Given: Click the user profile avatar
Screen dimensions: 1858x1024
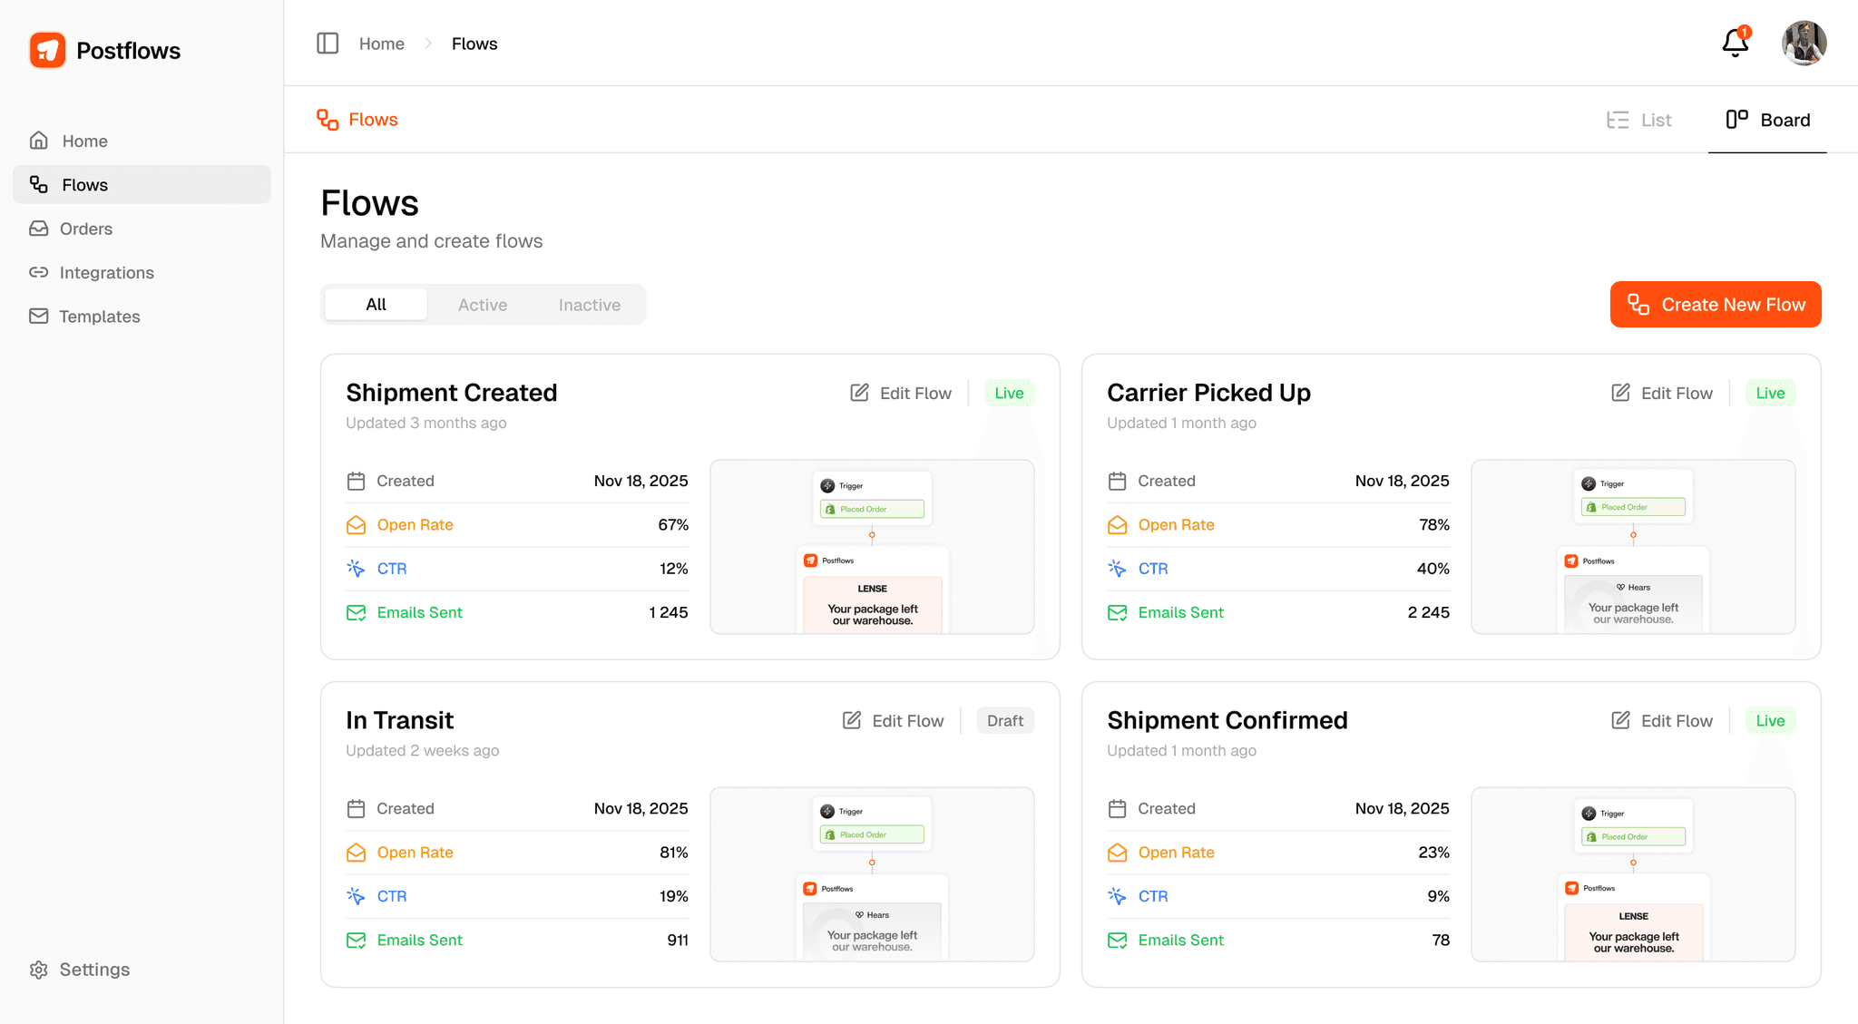Looking at the screenshot, I should coord(1804,43).
